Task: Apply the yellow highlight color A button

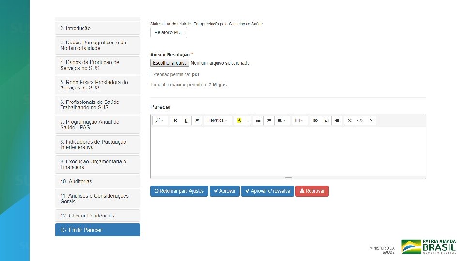Action: point(239,120)
